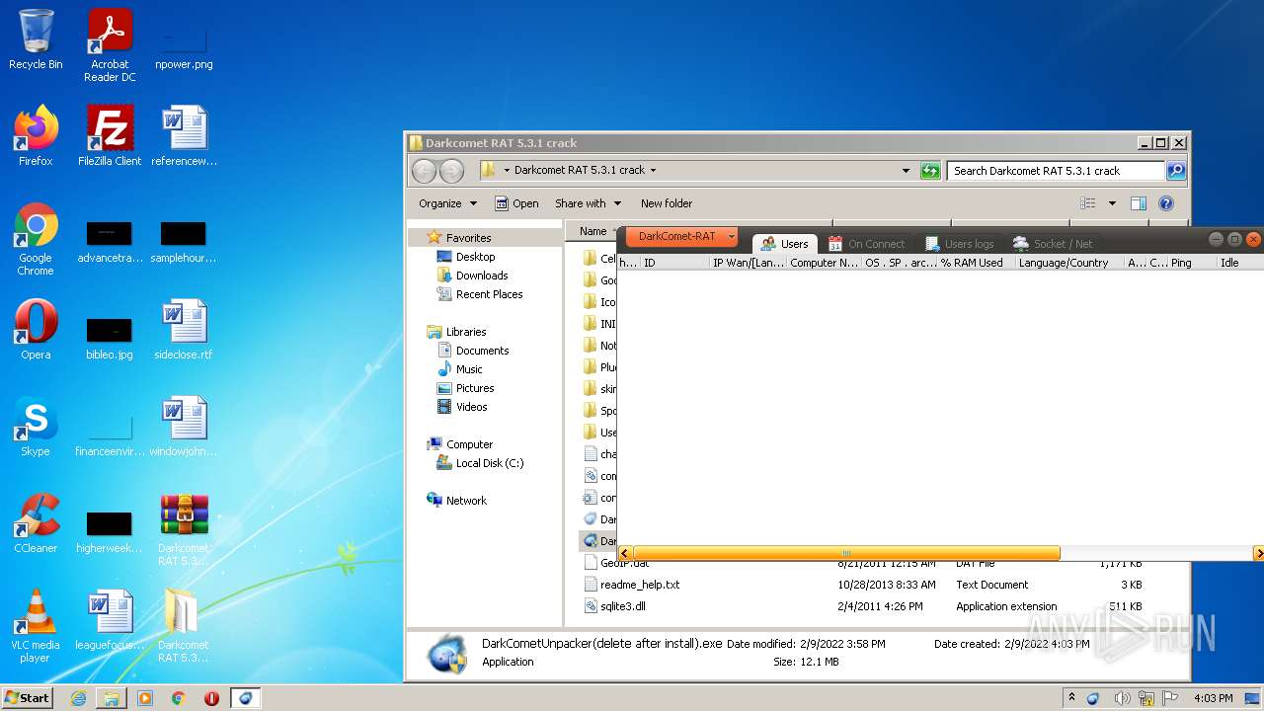Click the Open button in the Explorer toolbar
The image size is (1264, 711).
[x=516, y=203]
